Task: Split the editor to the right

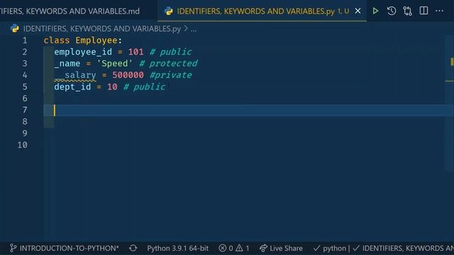Action: tap(423, 11)
